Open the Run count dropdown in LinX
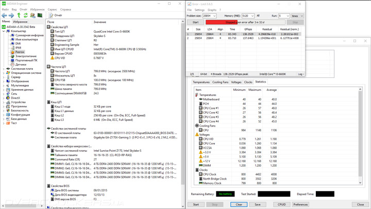Screen dimensions: 371x209 [288, 16]
